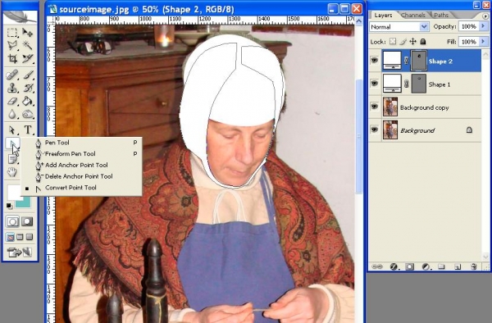
Task: Select the Layers tab
Action: point(383,15)
